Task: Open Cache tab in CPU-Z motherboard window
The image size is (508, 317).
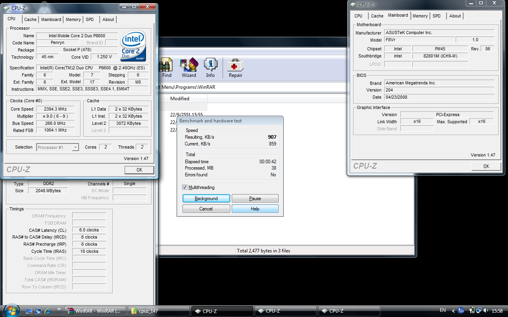Action: pos(377,16)
